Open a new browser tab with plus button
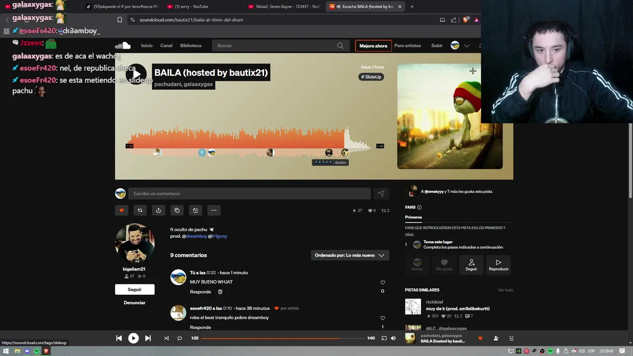 click(x=412, y=6)
